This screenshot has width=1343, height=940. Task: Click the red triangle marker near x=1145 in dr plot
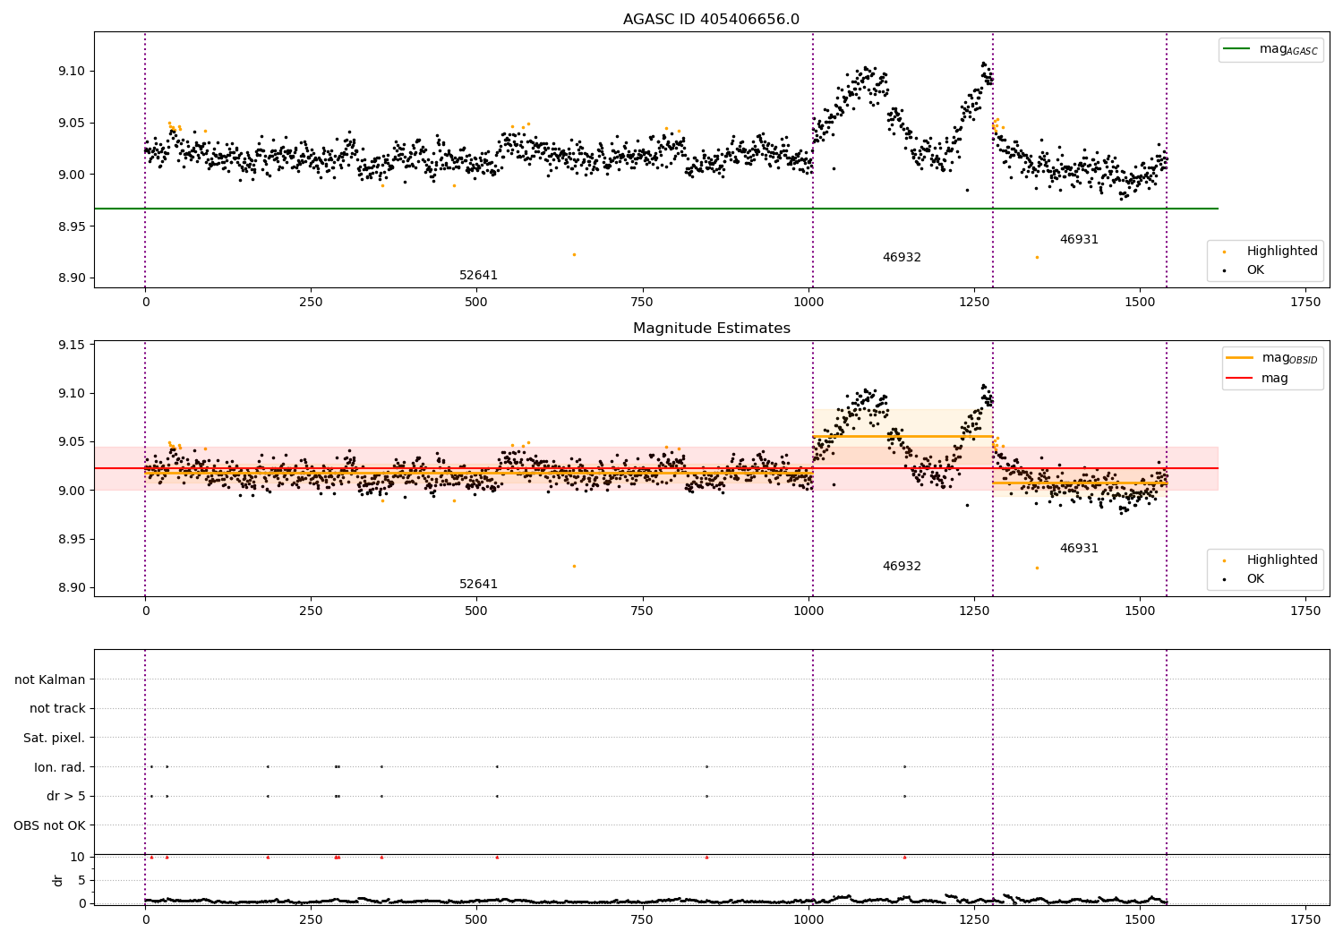(904, 857)
